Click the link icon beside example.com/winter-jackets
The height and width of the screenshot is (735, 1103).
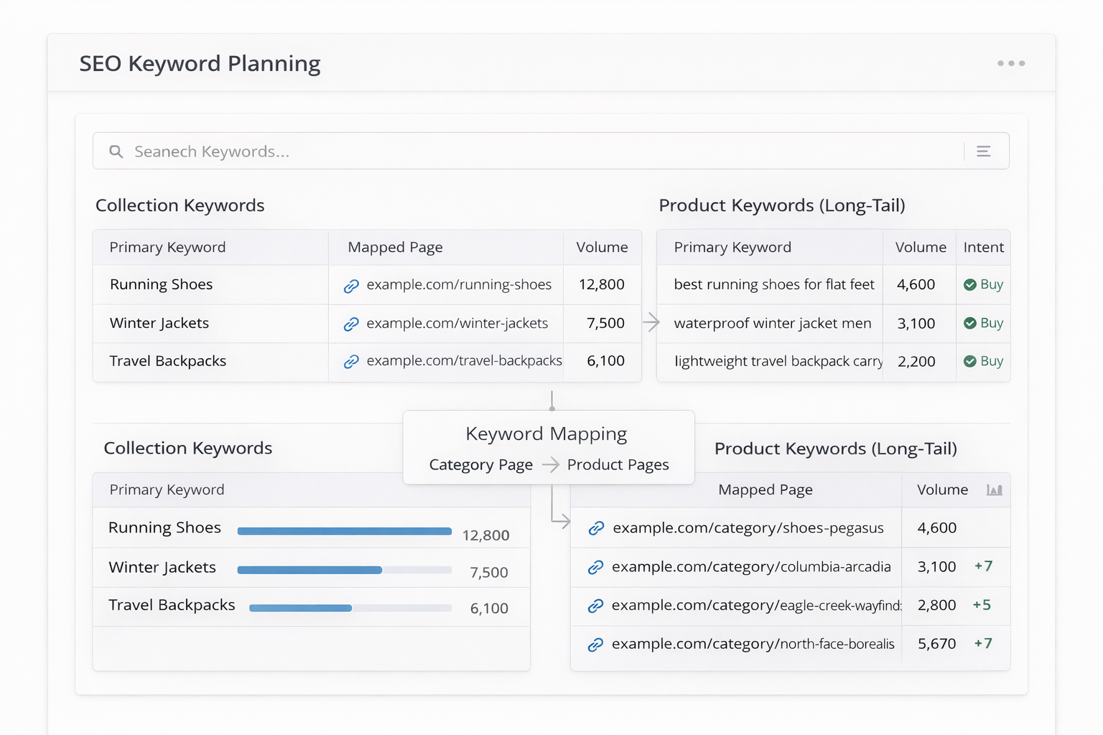click(351, 324)
